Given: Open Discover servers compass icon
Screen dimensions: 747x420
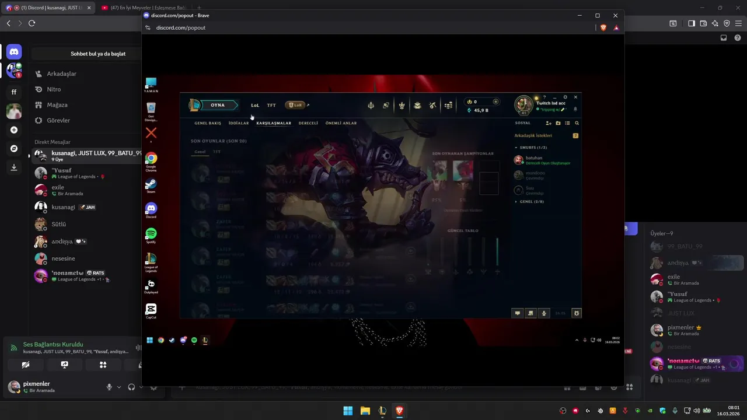Looking at the screenshot, I should point(14,149).
